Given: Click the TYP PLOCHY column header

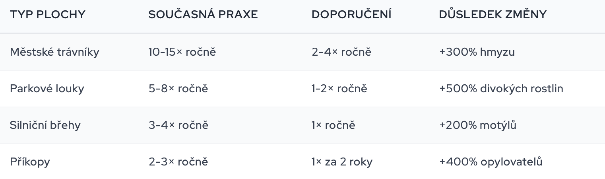Looking at the screenshot, I should coord(48,15).
